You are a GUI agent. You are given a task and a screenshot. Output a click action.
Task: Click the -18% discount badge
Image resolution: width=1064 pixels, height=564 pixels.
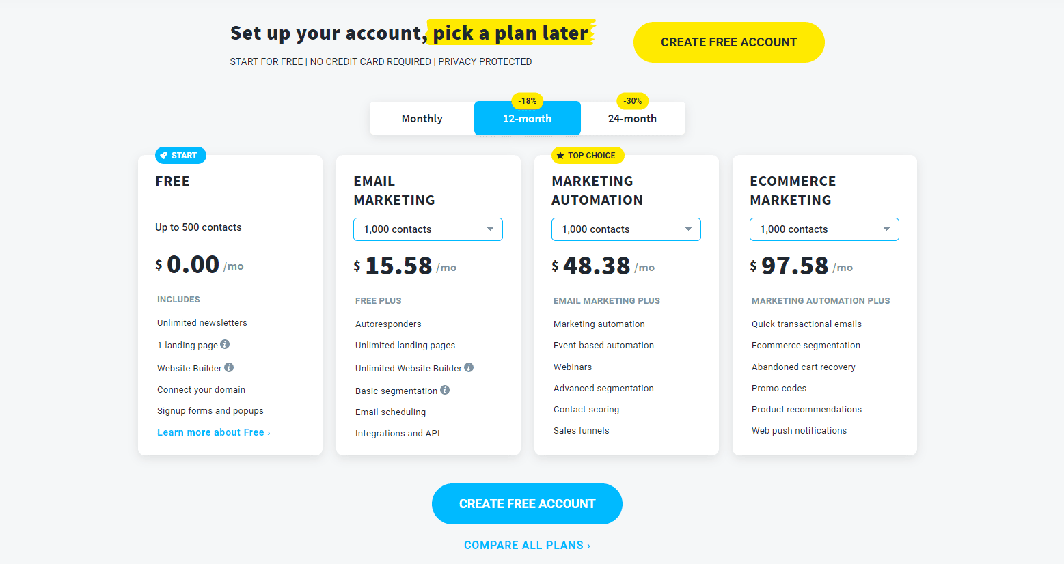pyautogui.click(x=527, y=101)
